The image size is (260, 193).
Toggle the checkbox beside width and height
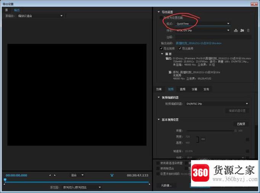click(247, 139)
